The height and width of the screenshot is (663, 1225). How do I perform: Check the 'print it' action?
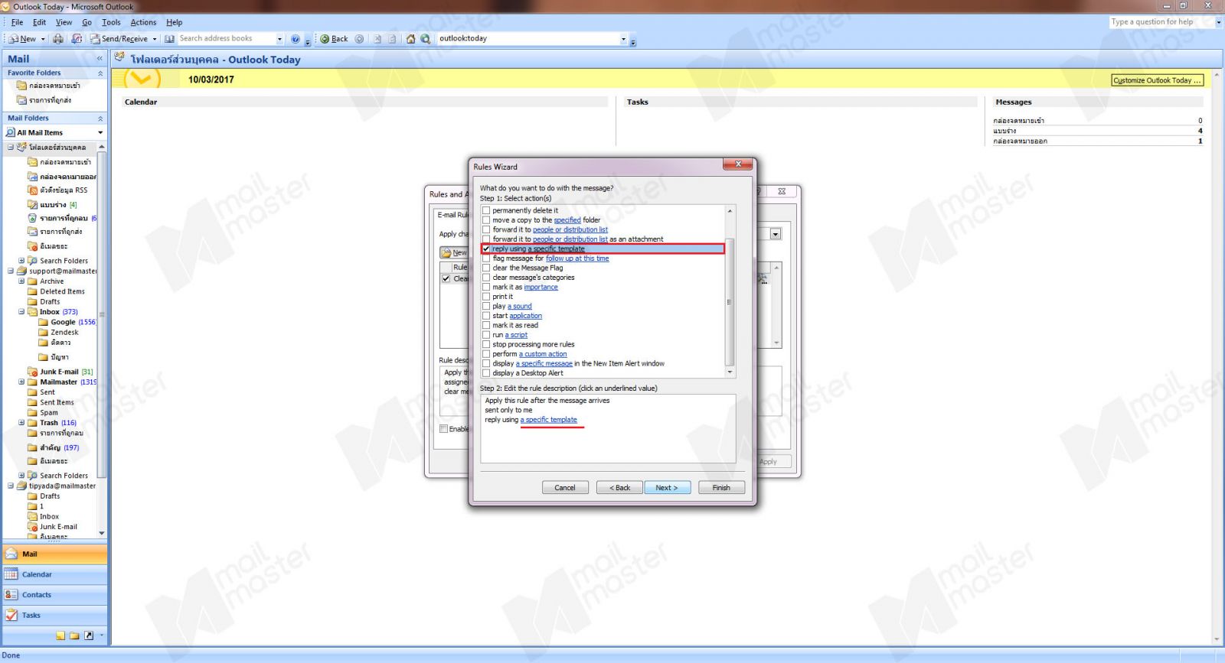coord(486,297)
